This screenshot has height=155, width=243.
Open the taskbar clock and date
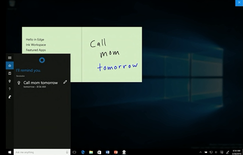tap(237, 152)
